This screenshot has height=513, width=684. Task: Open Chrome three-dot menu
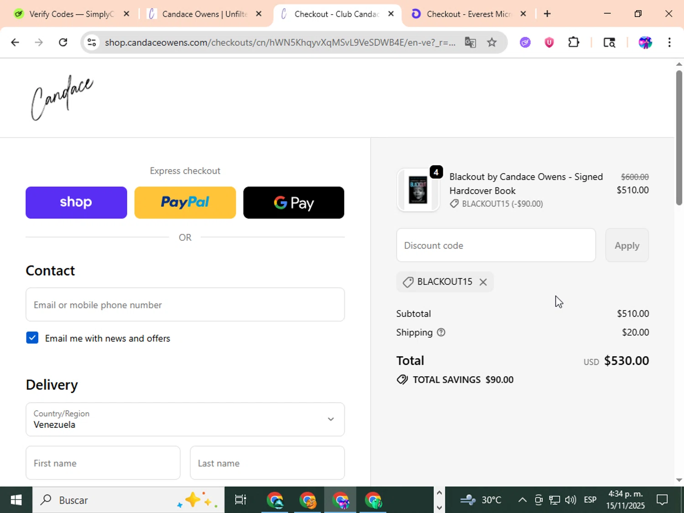(x=669, y=42)
